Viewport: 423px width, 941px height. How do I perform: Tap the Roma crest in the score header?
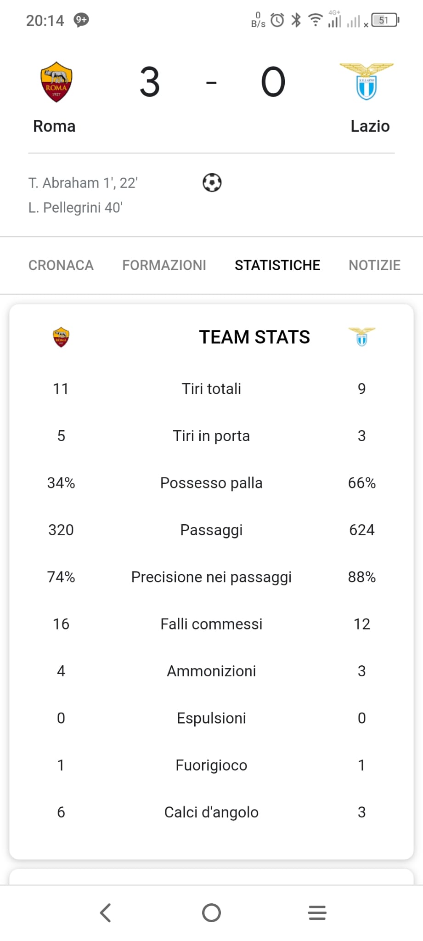[x=56, y=82]
